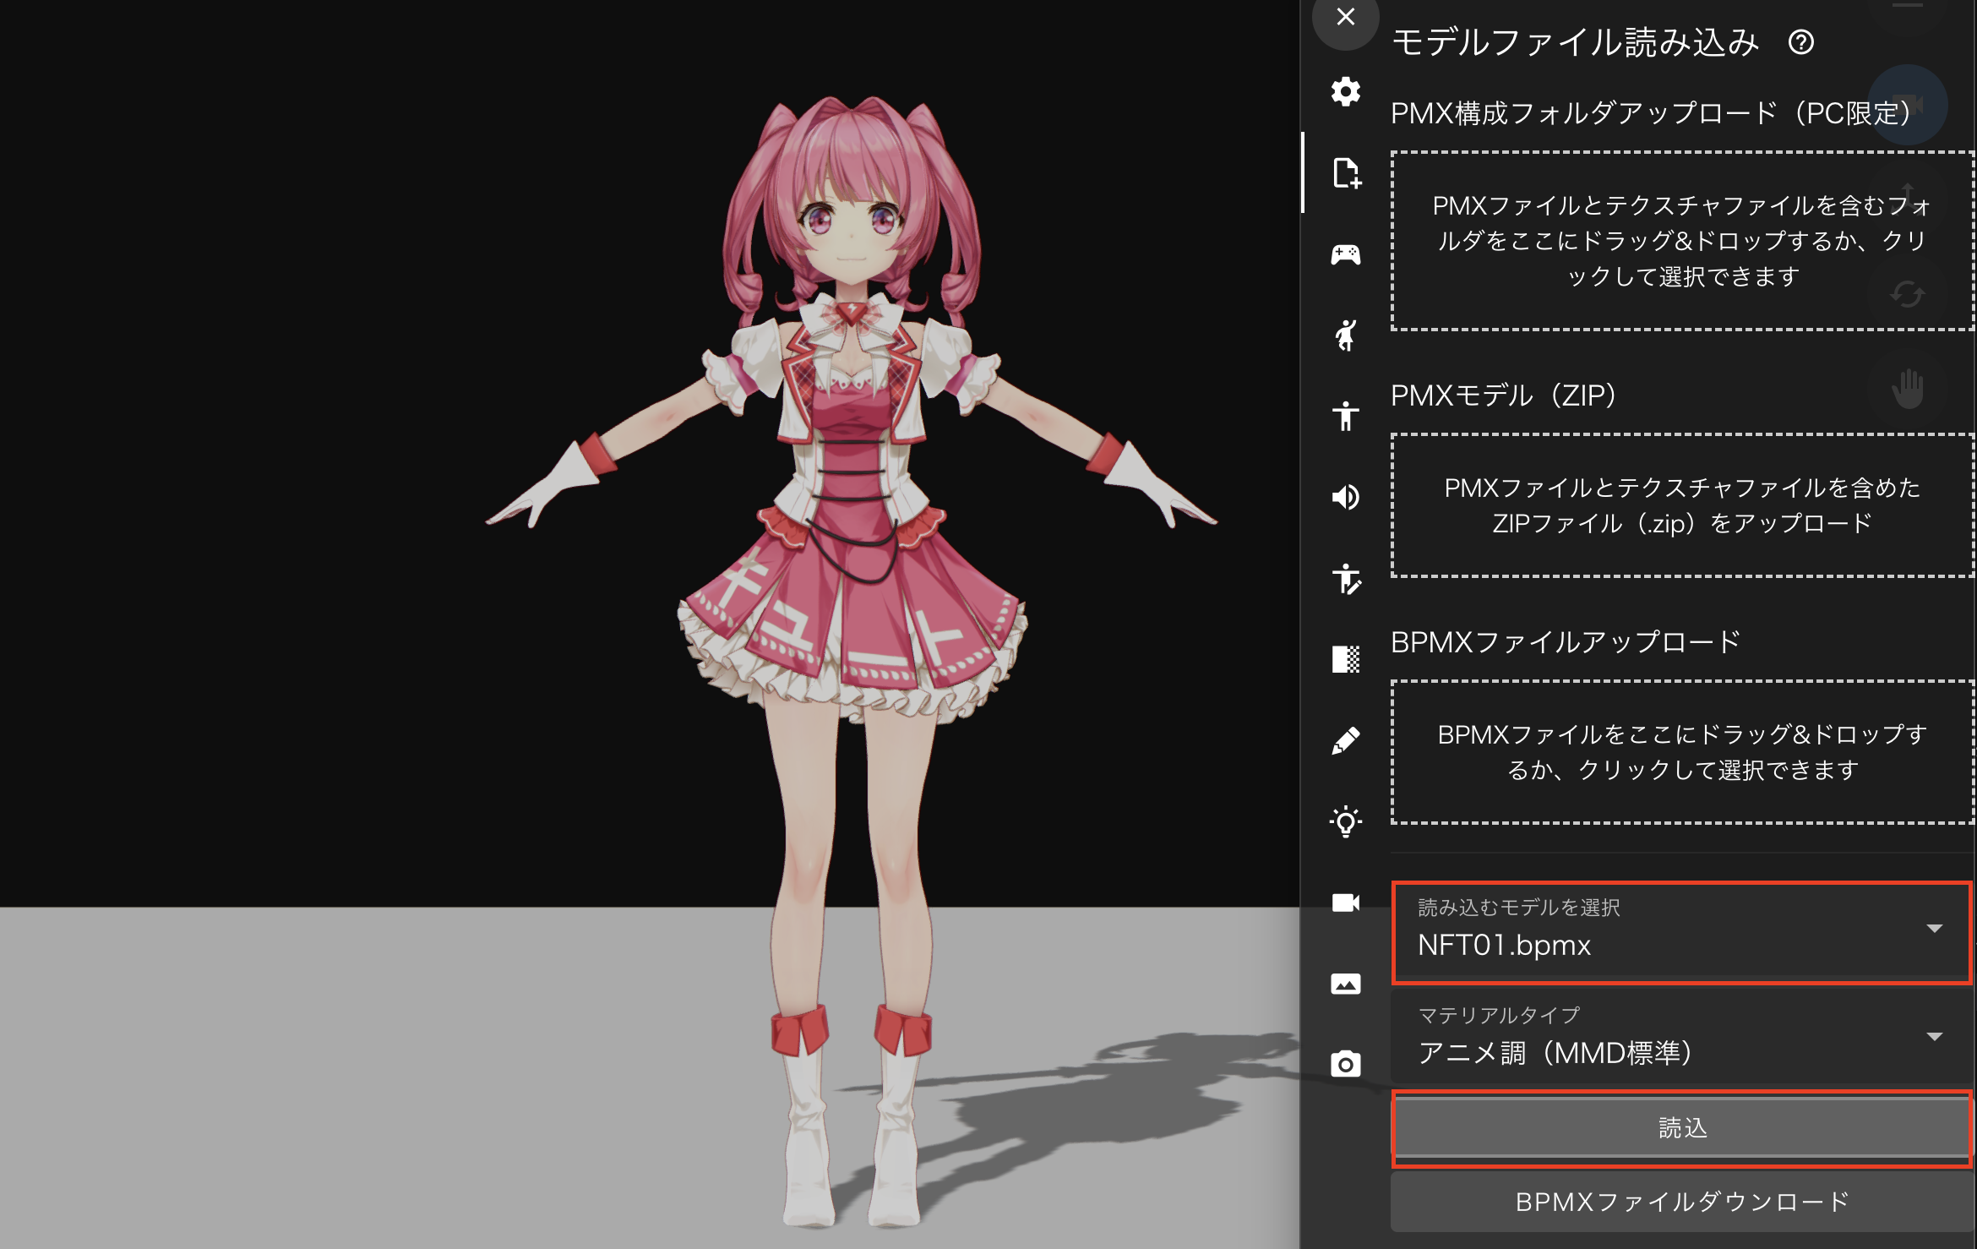Open the video camera panel
Viewport: 1977px width, 1249px height.
click(1345, 903)
